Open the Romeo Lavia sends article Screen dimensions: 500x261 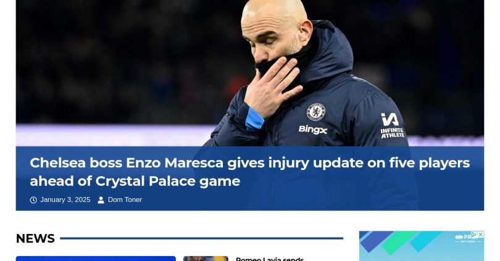tap(270, 259)
